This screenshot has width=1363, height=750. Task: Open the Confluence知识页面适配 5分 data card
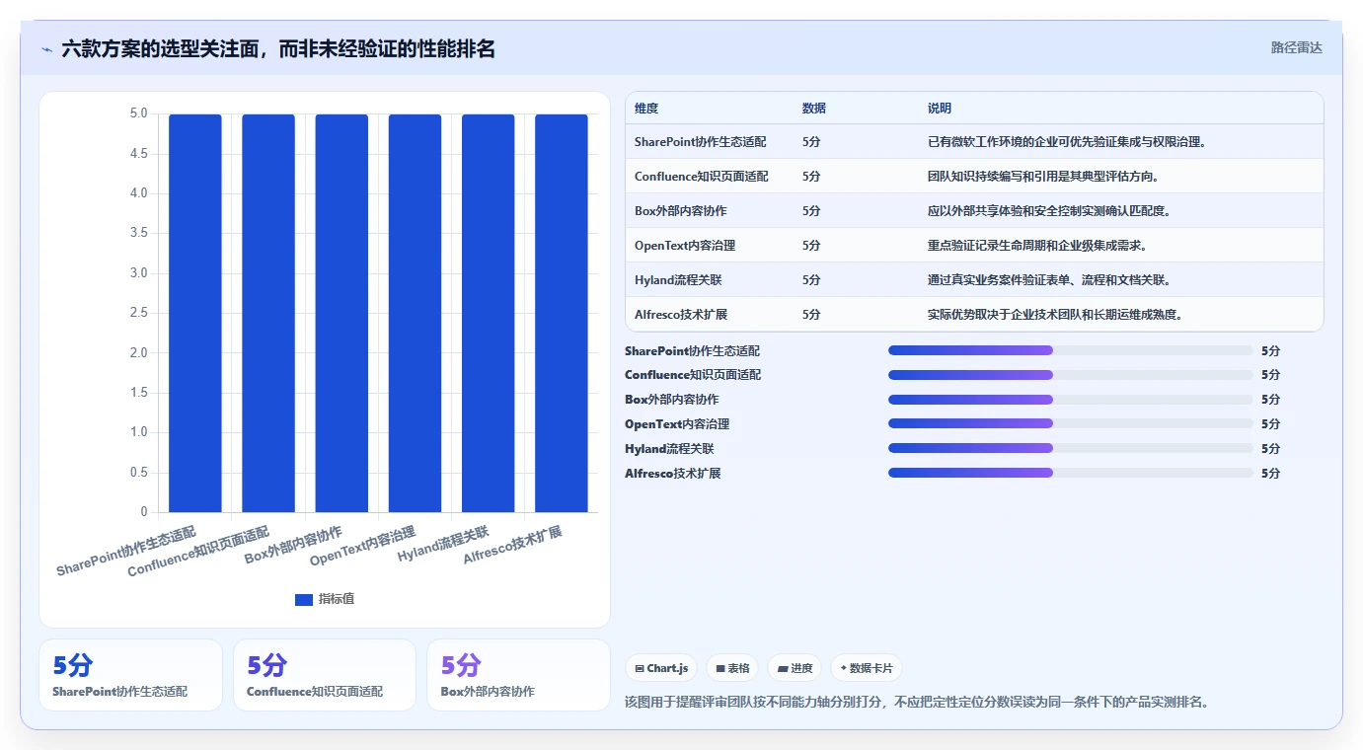pyautogui.click(x=325, y=675)
